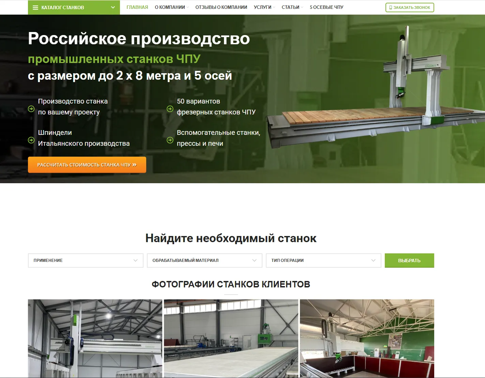The width and height of the screenshot is (485, 378).
Task: Open Отзывы о компании page
Action: 221,7
